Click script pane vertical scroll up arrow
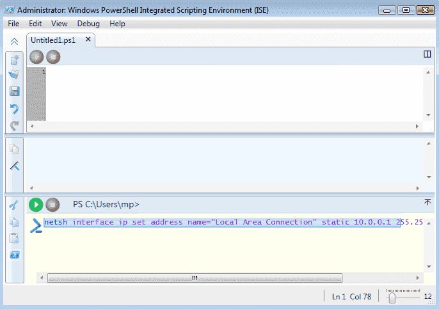439x309 pixels. tap(428, 72)
